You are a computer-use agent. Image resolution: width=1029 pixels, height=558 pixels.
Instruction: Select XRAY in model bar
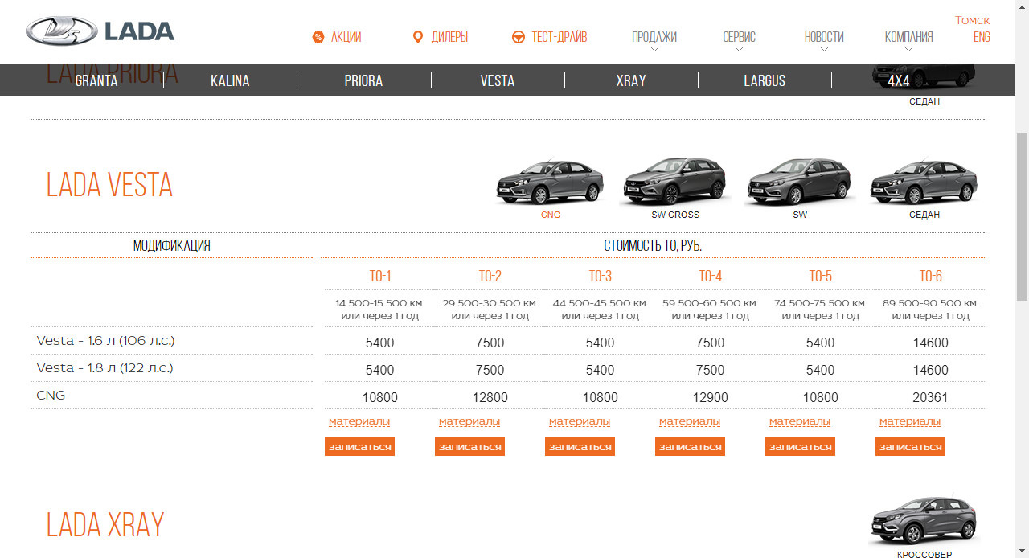[631, 80]
